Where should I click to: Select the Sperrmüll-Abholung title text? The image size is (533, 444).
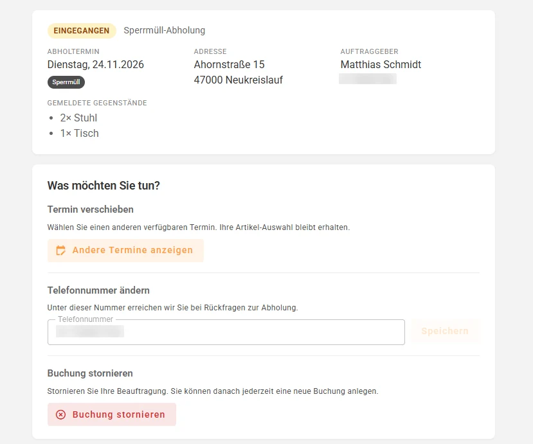164,30
